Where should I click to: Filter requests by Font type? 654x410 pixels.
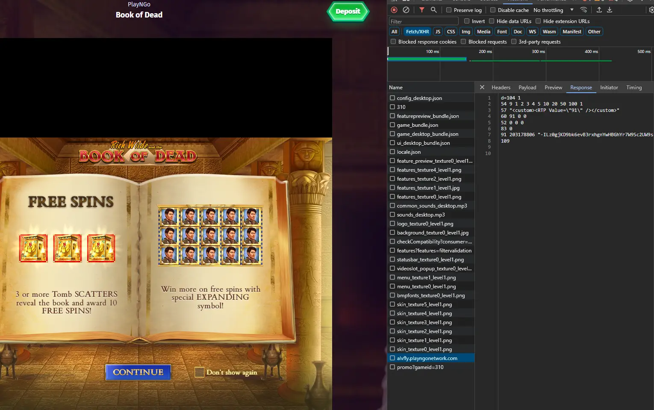click(x=502, y=32)
